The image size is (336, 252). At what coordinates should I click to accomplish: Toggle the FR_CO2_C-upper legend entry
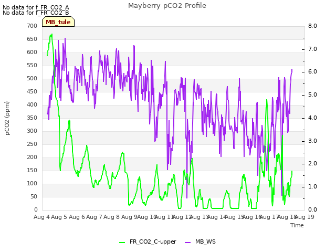[x=148, y=241]
